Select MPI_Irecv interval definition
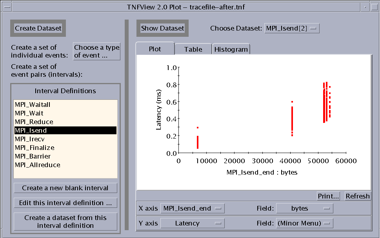The image size is (380, 238). tap(65, 139)
